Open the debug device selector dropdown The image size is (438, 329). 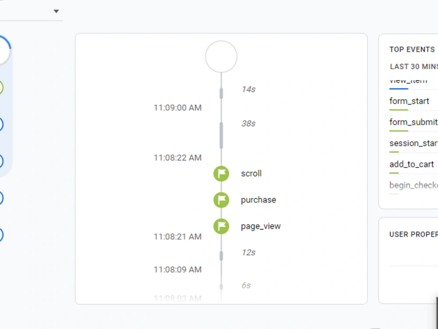pyautogui.click(x=56, y=11)
